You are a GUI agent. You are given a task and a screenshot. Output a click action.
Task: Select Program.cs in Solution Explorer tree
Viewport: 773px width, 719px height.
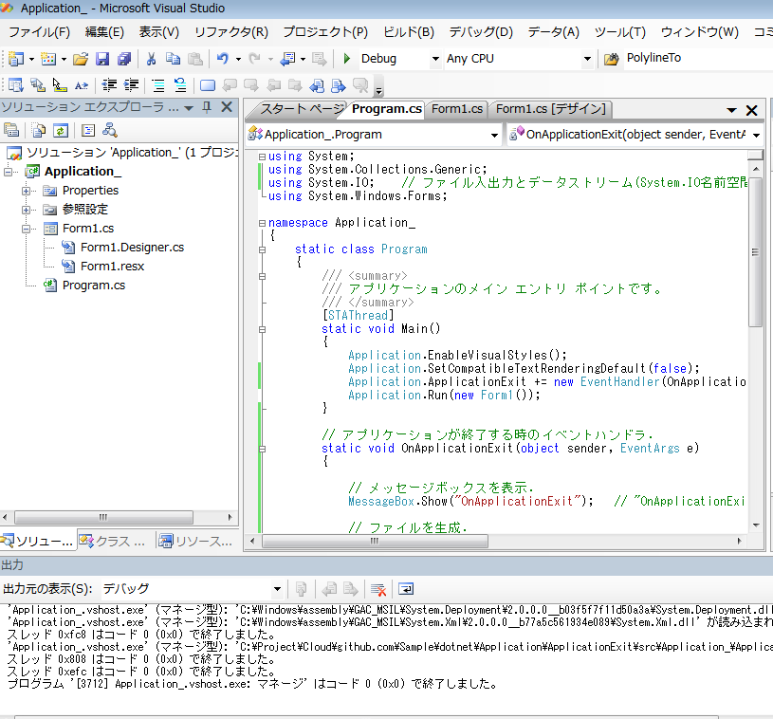(94, 286)
